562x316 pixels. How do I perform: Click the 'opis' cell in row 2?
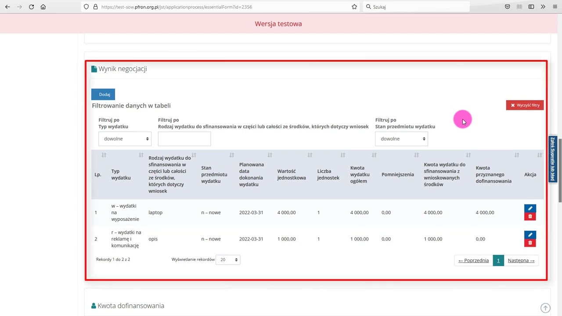[153, 239]
